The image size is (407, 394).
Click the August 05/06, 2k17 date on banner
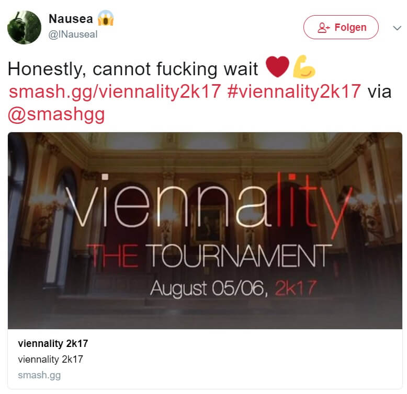pyautogui.click(x=233, y=288)
